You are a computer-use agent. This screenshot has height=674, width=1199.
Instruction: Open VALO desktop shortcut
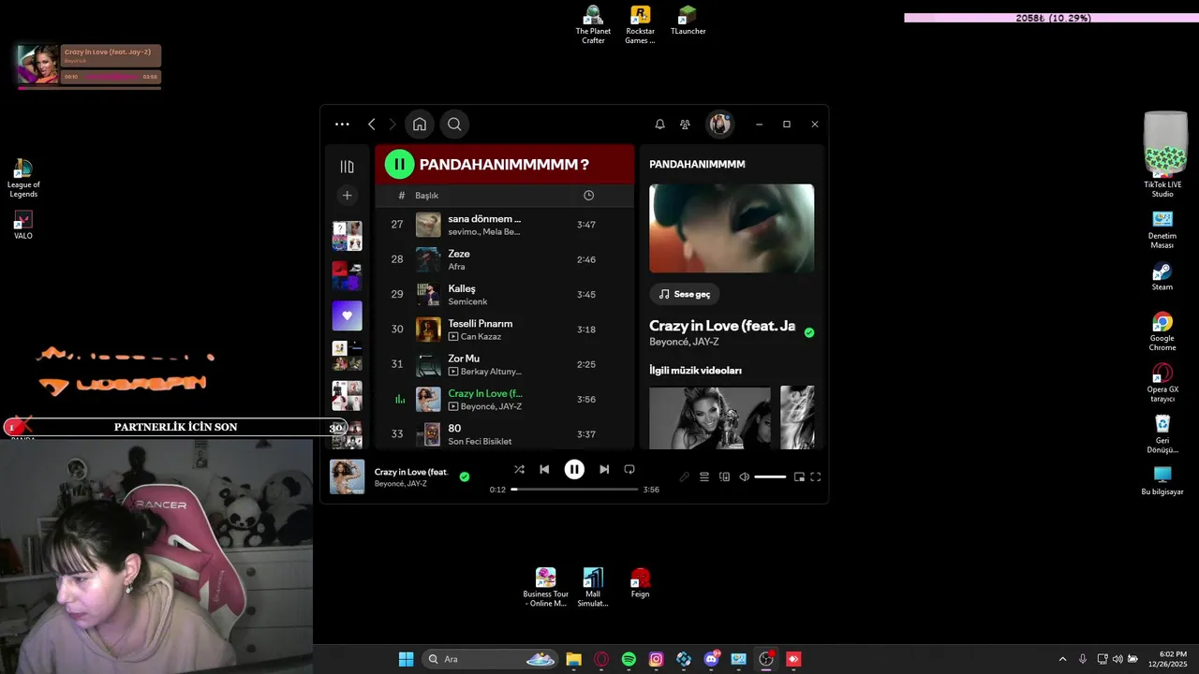click(x=23, y=225)
